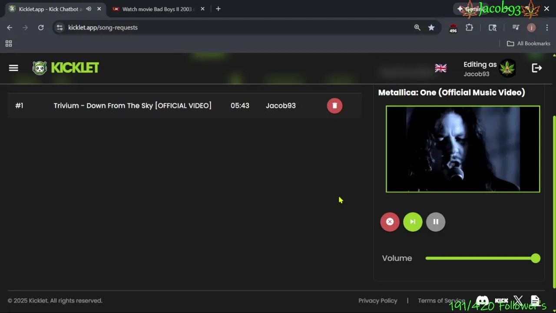Open the media controls icon
556x313 pixels.
click(516, 27)
